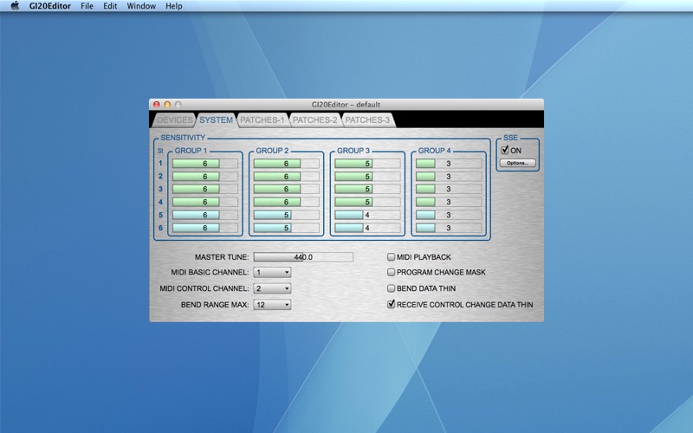Open the PATCHES-2 tab
The image size is (693, 433).
tap(314, 120)
